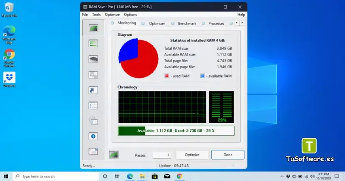The image size is (345, 181).
Task: Click the Uptime status bar text
Action: coord(174,165)
